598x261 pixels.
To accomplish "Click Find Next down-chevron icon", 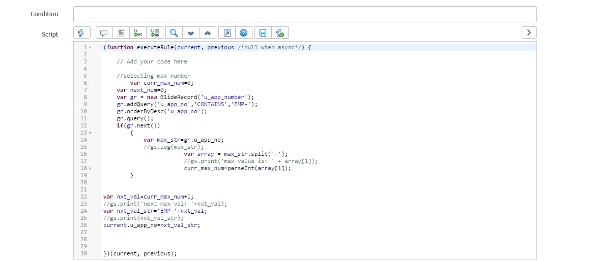I will click(191, 32).
